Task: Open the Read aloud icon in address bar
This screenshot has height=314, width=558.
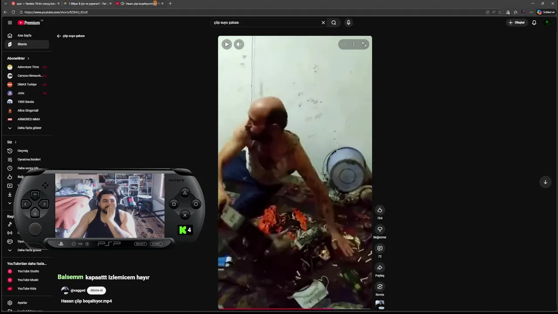Action: pyautogui.click(x=493, y=12)
